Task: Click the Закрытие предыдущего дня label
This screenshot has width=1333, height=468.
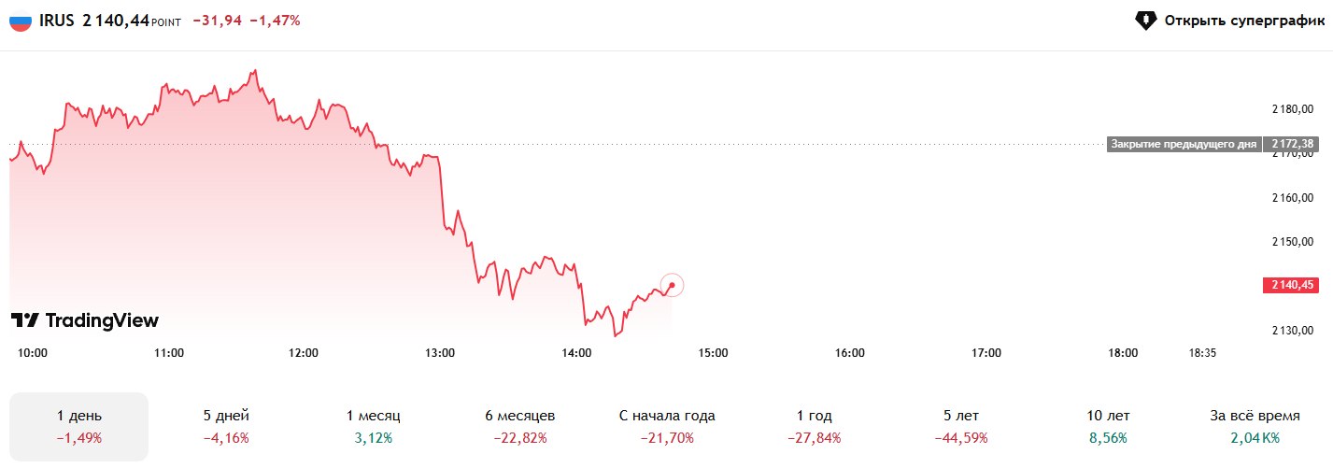Action: point(1184,144)
